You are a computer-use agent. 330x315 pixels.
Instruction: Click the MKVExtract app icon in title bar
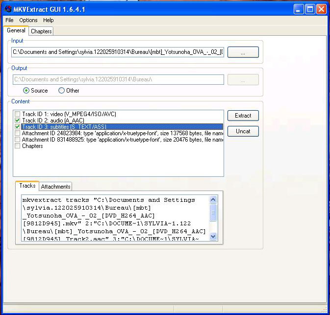point(8,9)
